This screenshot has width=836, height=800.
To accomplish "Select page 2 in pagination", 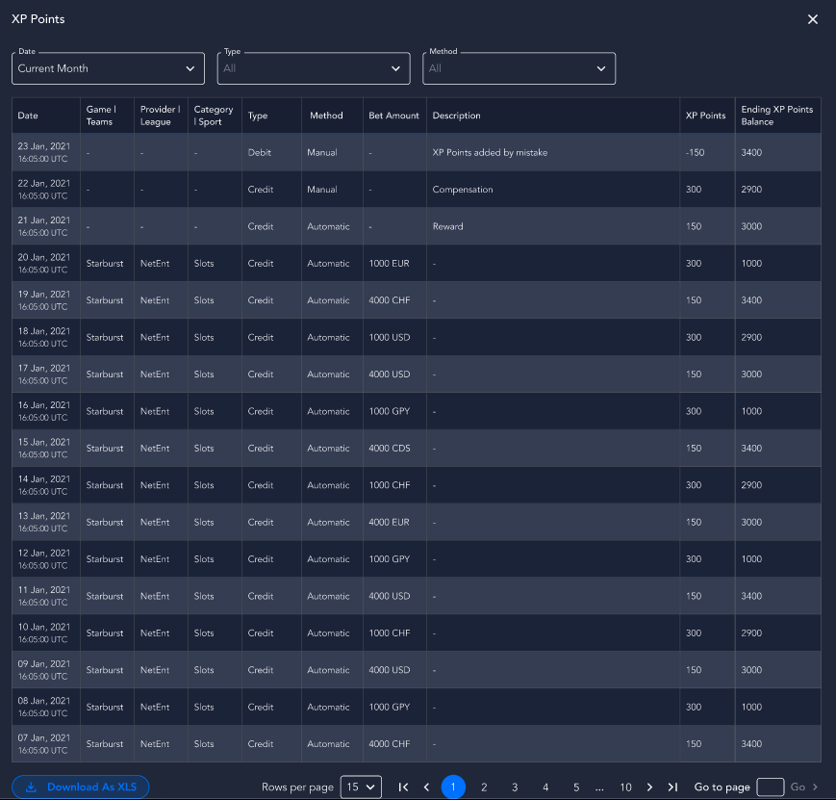I will click(x=484, y=787).
